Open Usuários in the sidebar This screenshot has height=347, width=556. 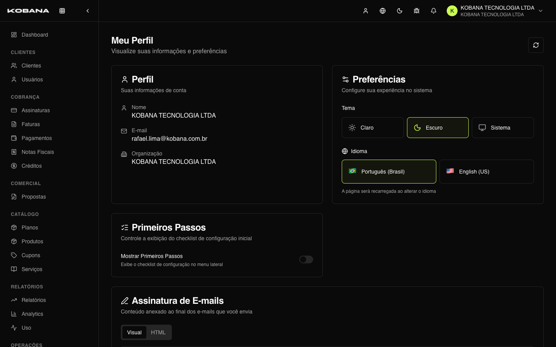pyautogui.click(x=49, y=79)
